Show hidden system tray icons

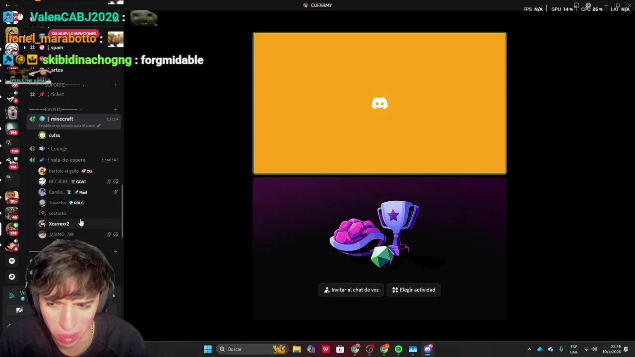pyautogui.click(x=529, y=349)
